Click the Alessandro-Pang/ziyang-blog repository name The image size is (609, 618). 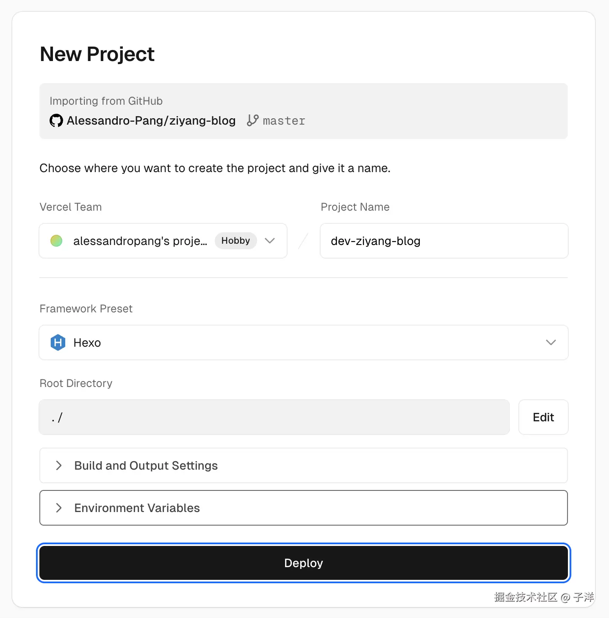click(x=151, y=121)
